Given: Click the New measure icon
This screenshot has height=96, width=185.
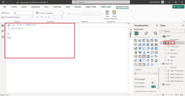Looking at the screenshot, I should pyautogui.click(x=107, y=13).
